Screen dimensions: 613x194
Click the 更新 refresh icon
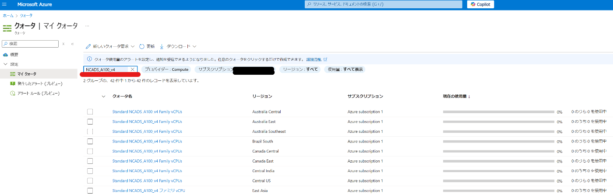142,46
